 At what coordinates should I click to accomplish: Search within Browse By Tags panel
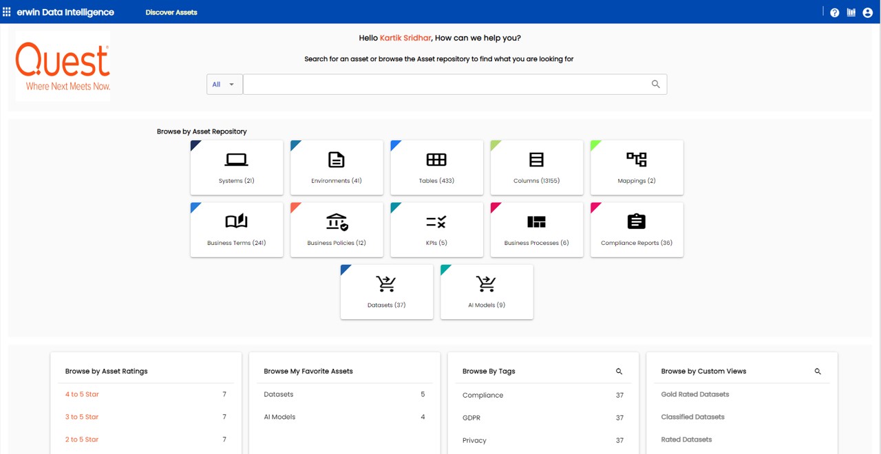coord(619,371)
